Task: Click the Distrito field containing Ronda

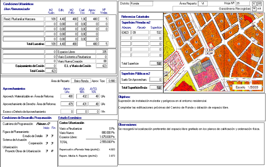Action: 141,4
